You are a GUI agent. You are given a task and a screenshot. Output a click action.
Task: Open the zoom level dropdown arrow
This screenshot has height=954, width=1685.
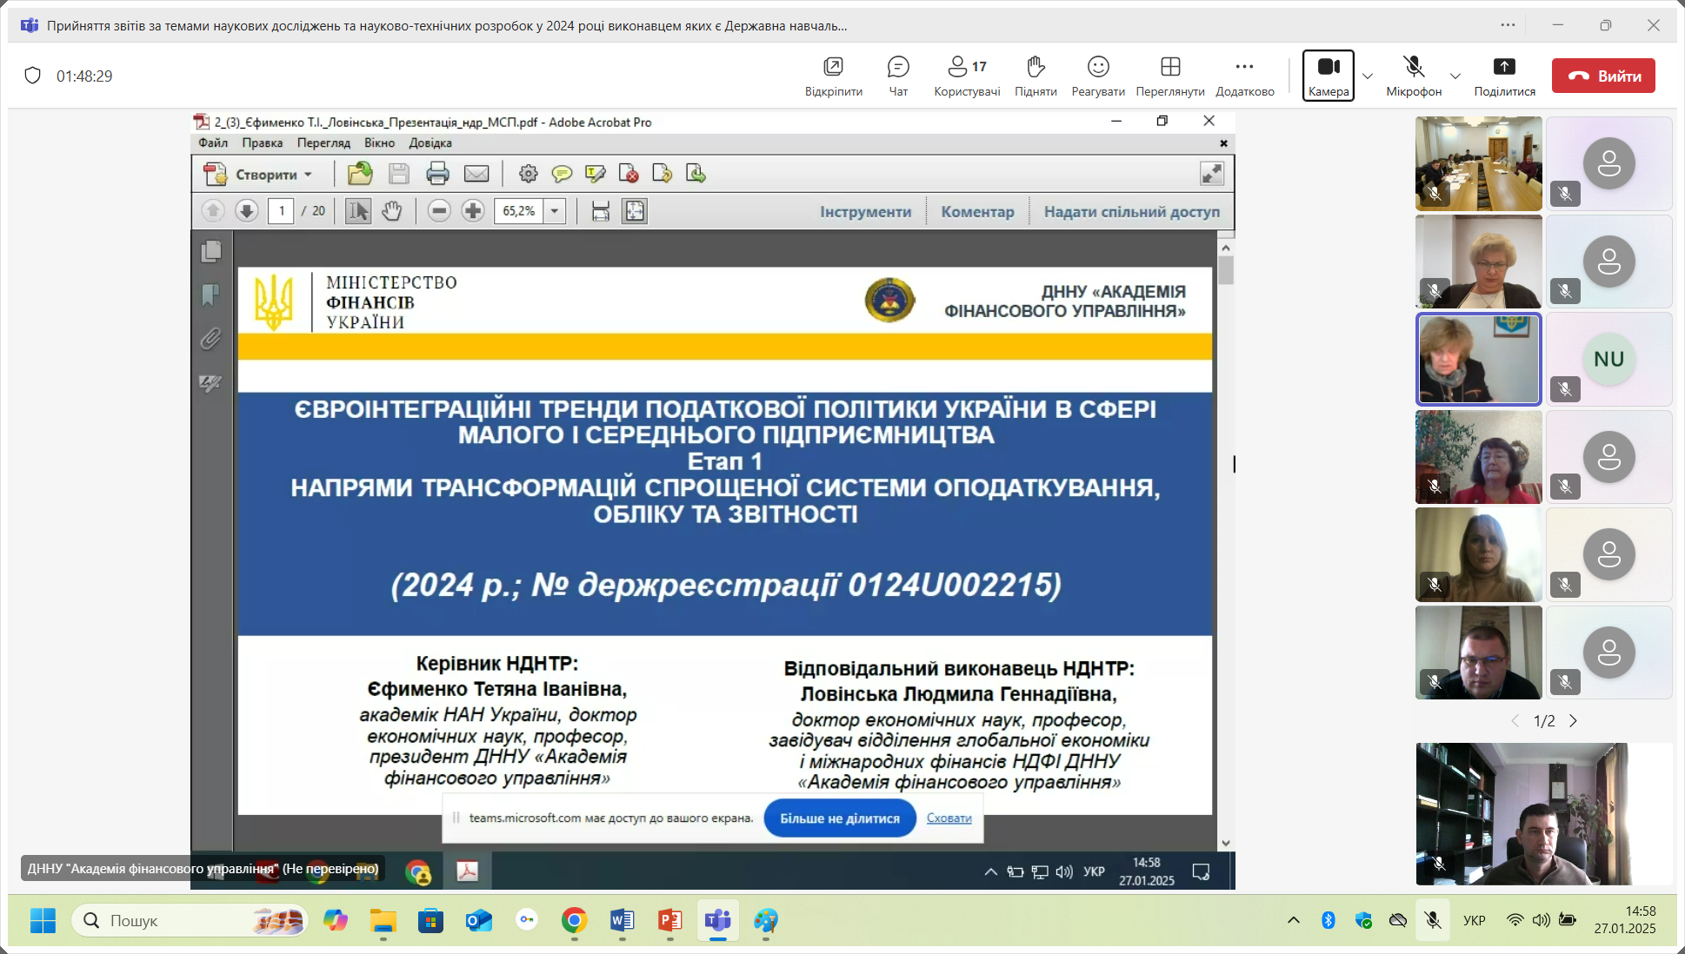pyautogui.click(x=555, y=211)
